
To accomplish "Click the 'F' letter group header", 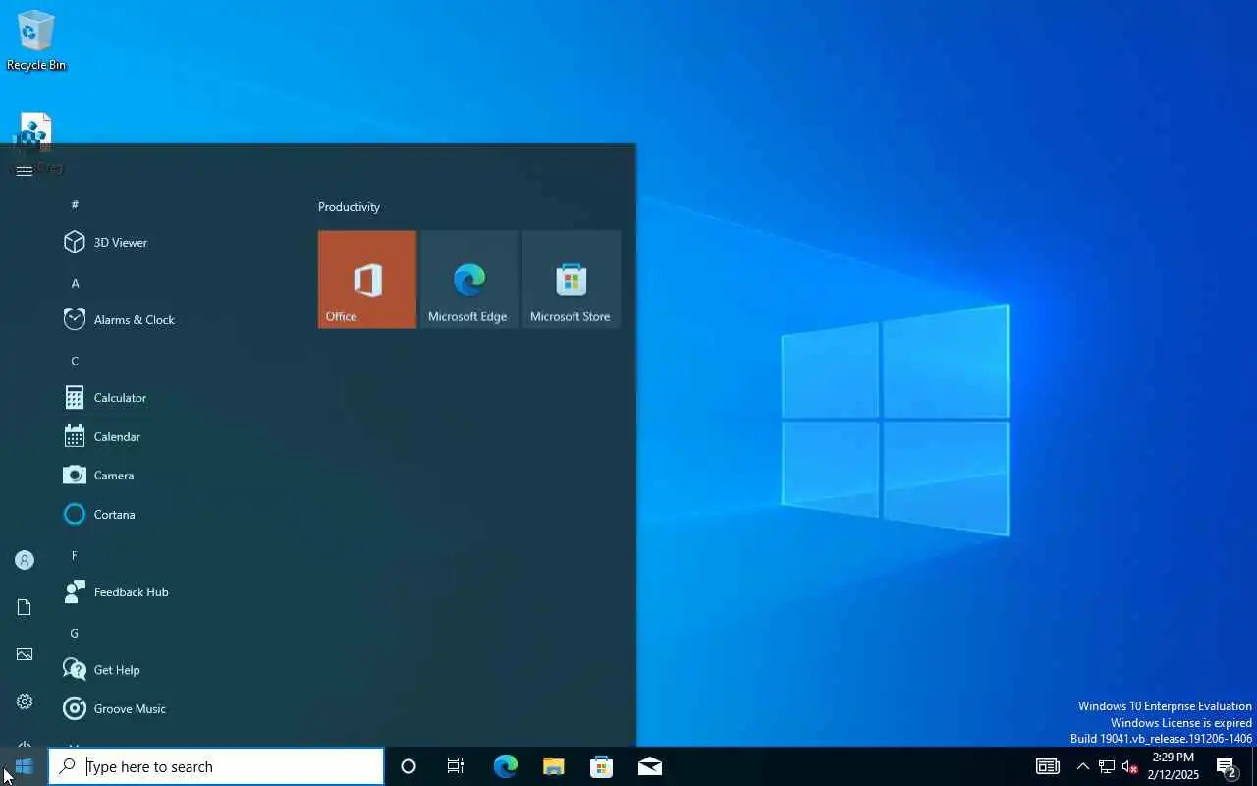I will coord(75,555).
